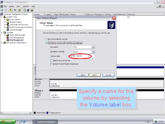Open the Action menu
Image resolution: width=165 pixels, height=124 pixels.
(12, 6)
